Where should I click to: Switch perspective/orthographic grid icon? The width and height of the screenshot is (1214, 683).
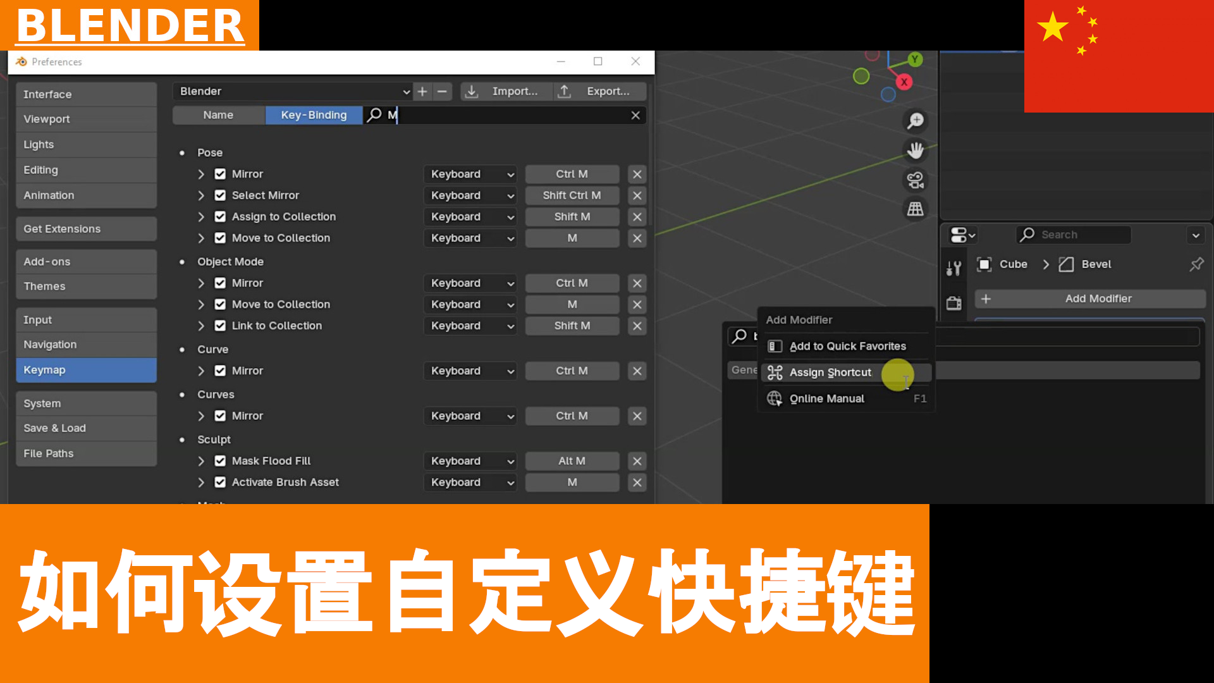pyautogui.click(x=915, y=209)
